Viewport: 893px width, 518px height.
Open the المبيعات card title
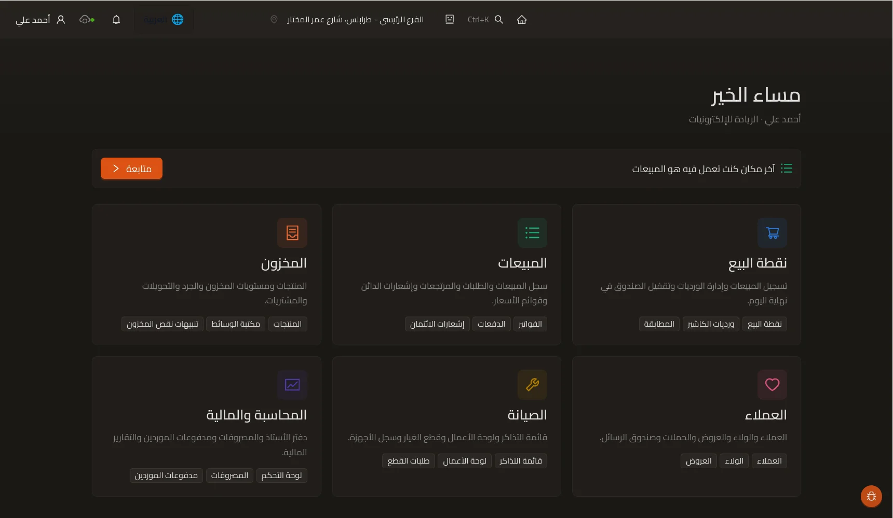[x=522, y=263]
